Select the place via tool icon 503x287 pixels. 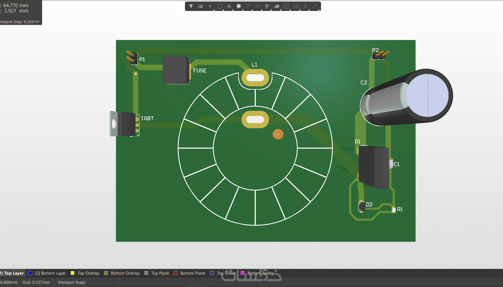[x=267, y=6]
